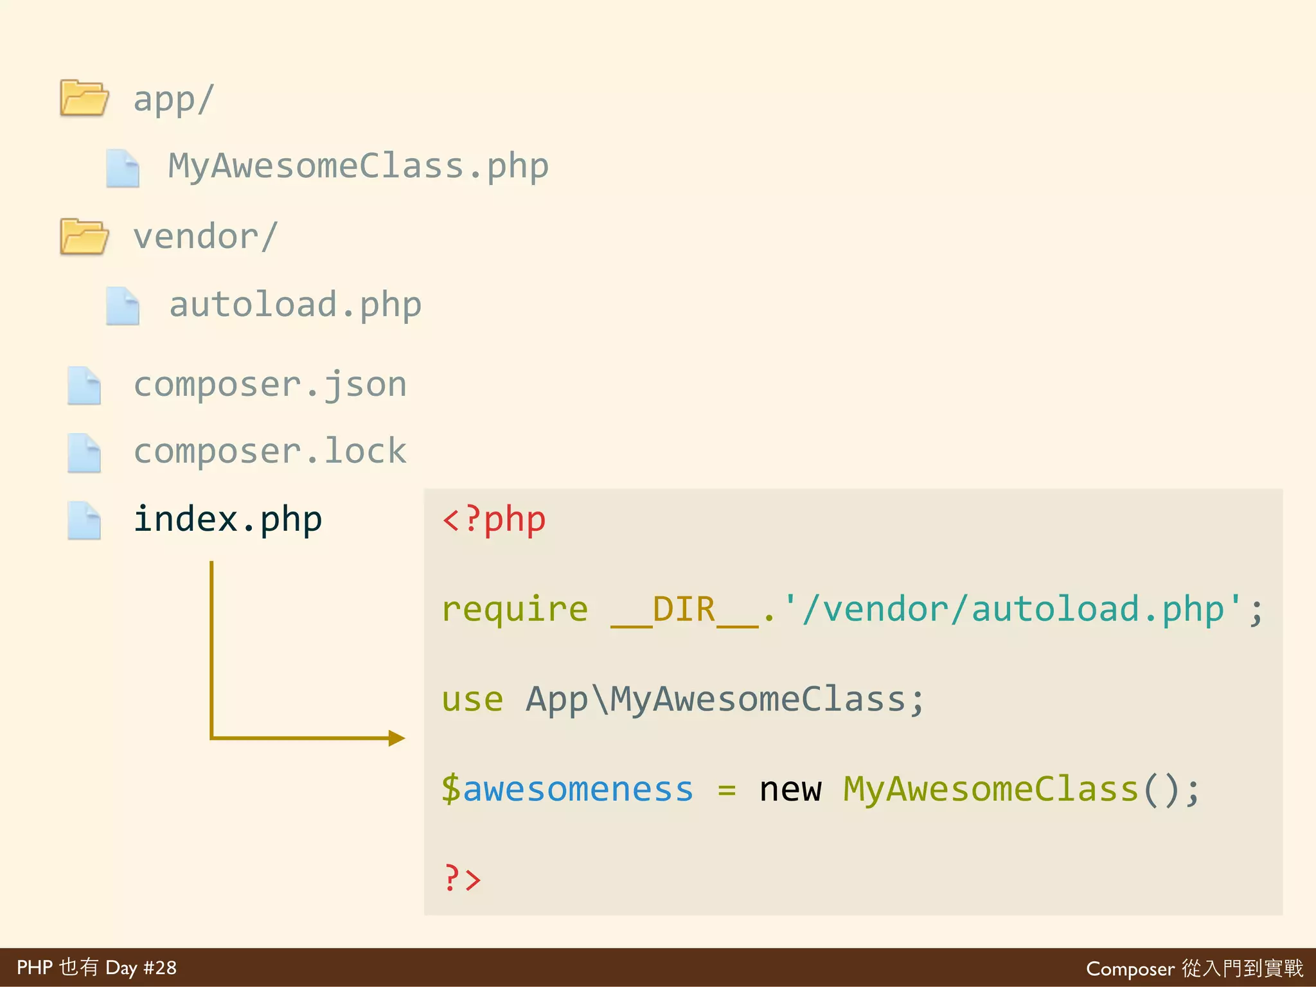Click the autoload.php file icon

point(123,307)
